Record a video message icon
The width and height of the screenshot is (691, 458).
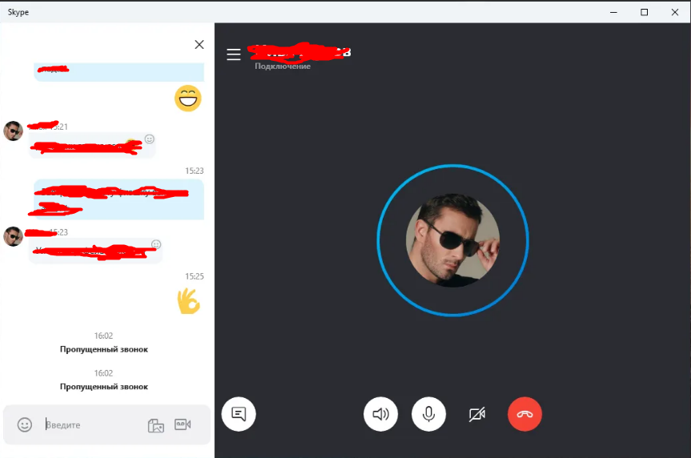[183, 424]
